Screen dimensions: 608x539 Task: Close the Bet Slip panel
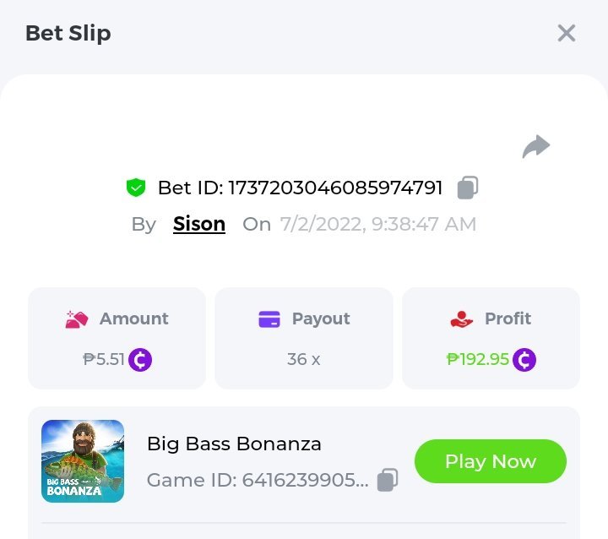tap(566, 34)
